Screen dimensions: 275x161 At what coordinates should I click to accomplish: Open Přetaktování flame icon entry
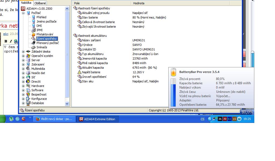pyautogui.click(x=34, y=34)
